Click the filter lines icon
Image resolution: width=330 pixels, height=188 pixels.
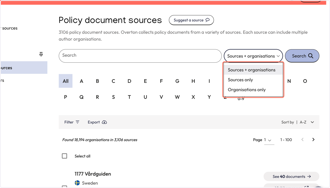[x=78, y=122]
